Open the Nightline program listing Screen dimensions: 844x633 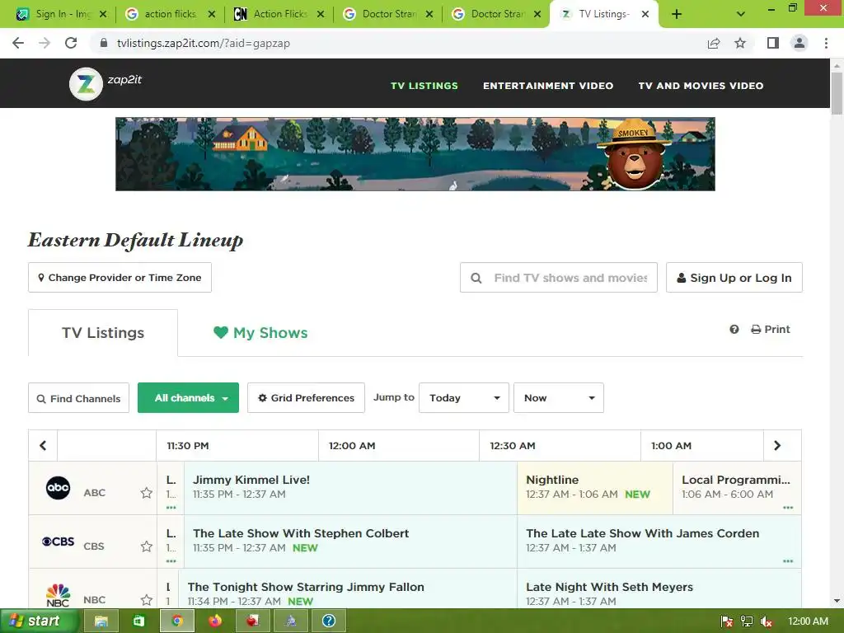click(x=595, y=488)
